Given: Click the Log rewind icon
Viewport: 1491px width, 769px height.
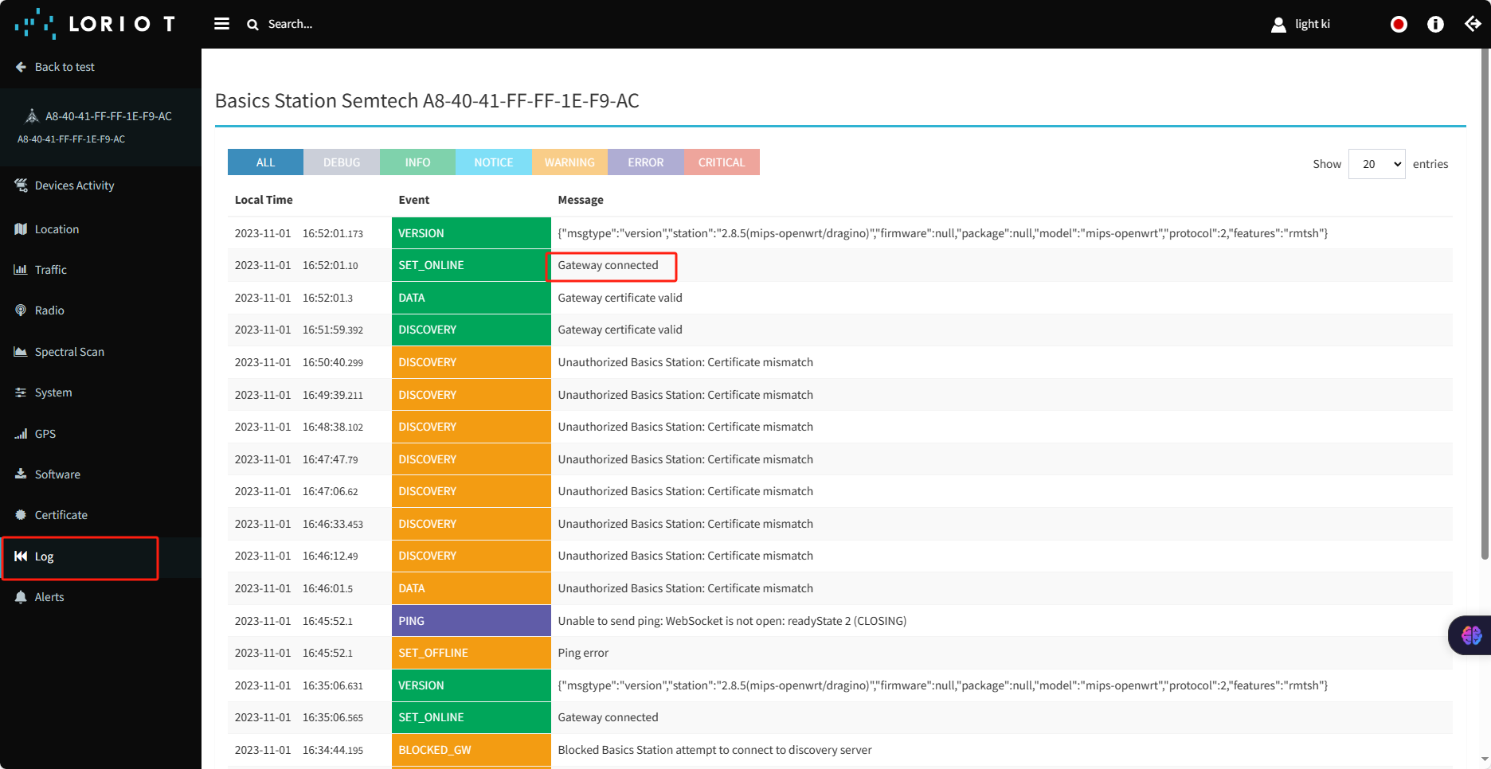Looking at the screenshot, I should tap(21, 556).
